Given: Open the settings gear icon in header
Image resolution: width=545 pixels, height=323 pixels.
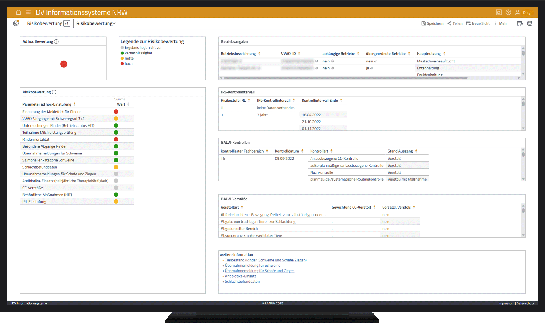Looking at the screenshot, I should [x=499, y=12].
